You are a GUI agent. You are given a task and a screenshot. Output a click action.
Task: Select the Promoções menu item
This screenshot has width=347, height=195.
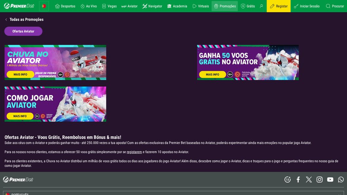[x=225, y=6]
